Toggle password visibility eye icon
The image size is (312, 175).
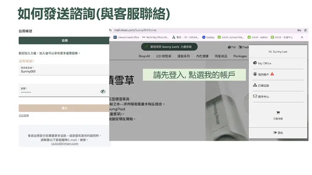(103, 91)
